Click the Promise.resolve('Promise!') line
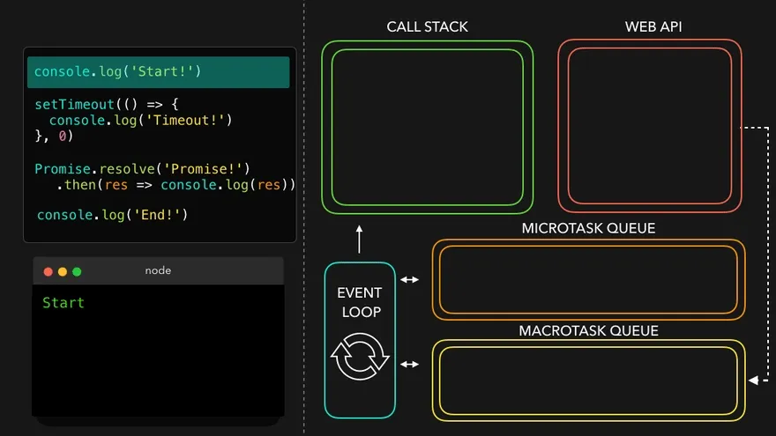This screenshot has height=436, width=776. (142, 169)
